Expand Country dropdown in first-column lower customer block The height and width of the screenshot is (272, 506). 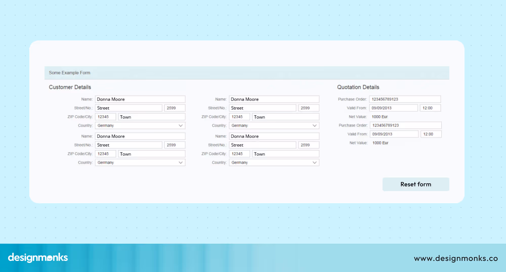point(140,163)
